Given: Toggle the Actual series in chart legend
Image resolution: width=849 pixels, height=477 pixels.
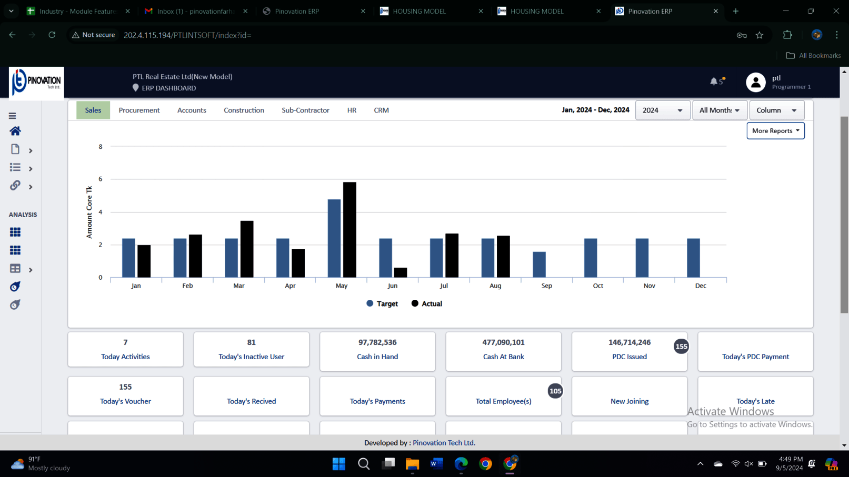Looking at the screenshot, I should [427, 303].
